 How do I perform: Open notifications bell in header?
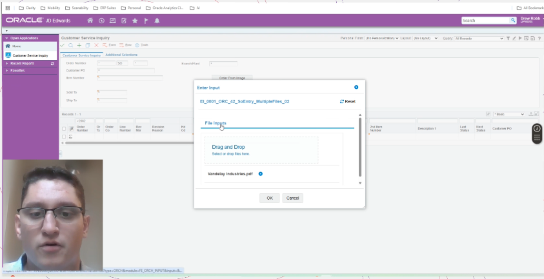[x=157, y=21]
